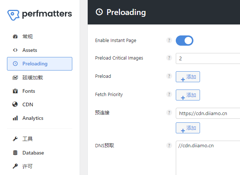Open the Fonts sidebar icon
This screenshot has height=175, width=240.
(15, 91)
